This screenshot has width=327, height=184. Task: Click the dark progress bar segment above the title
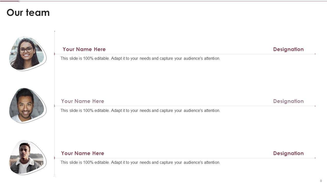point(9,1)
